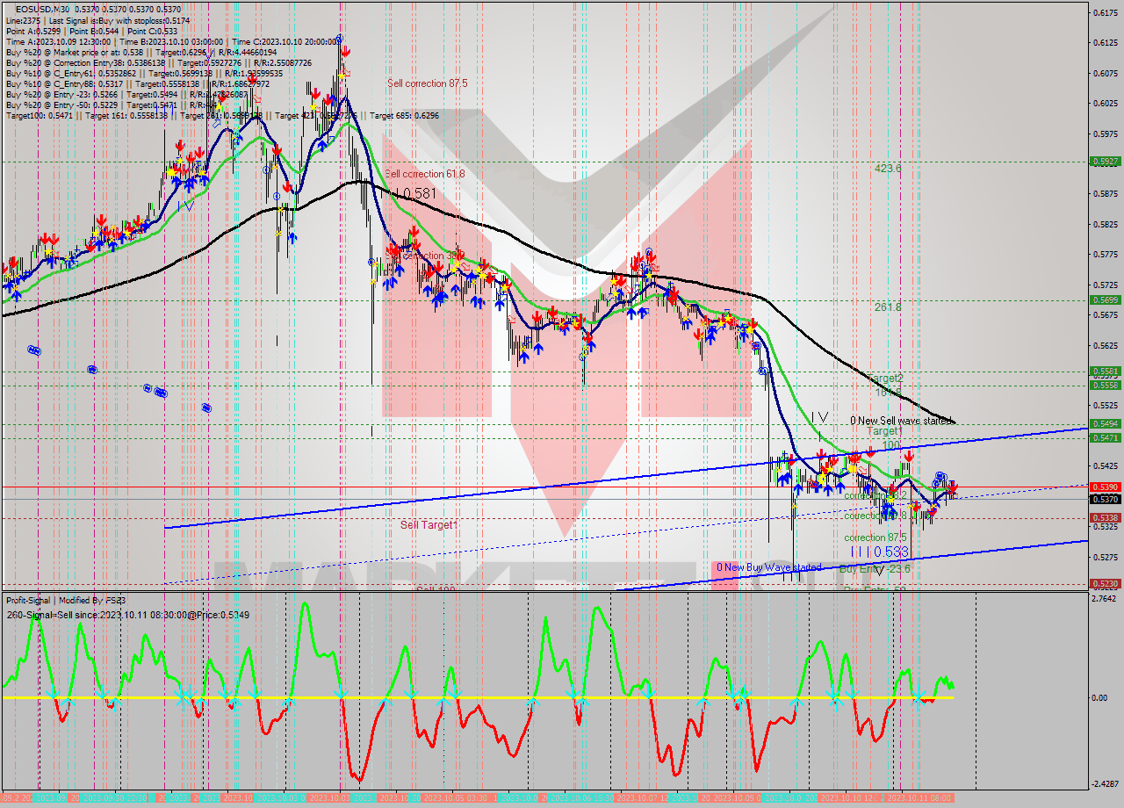Select the 'Buy Entry -23.6' green label
The width and height of the screenshot is (1124, 808).
tap(875, 569)
